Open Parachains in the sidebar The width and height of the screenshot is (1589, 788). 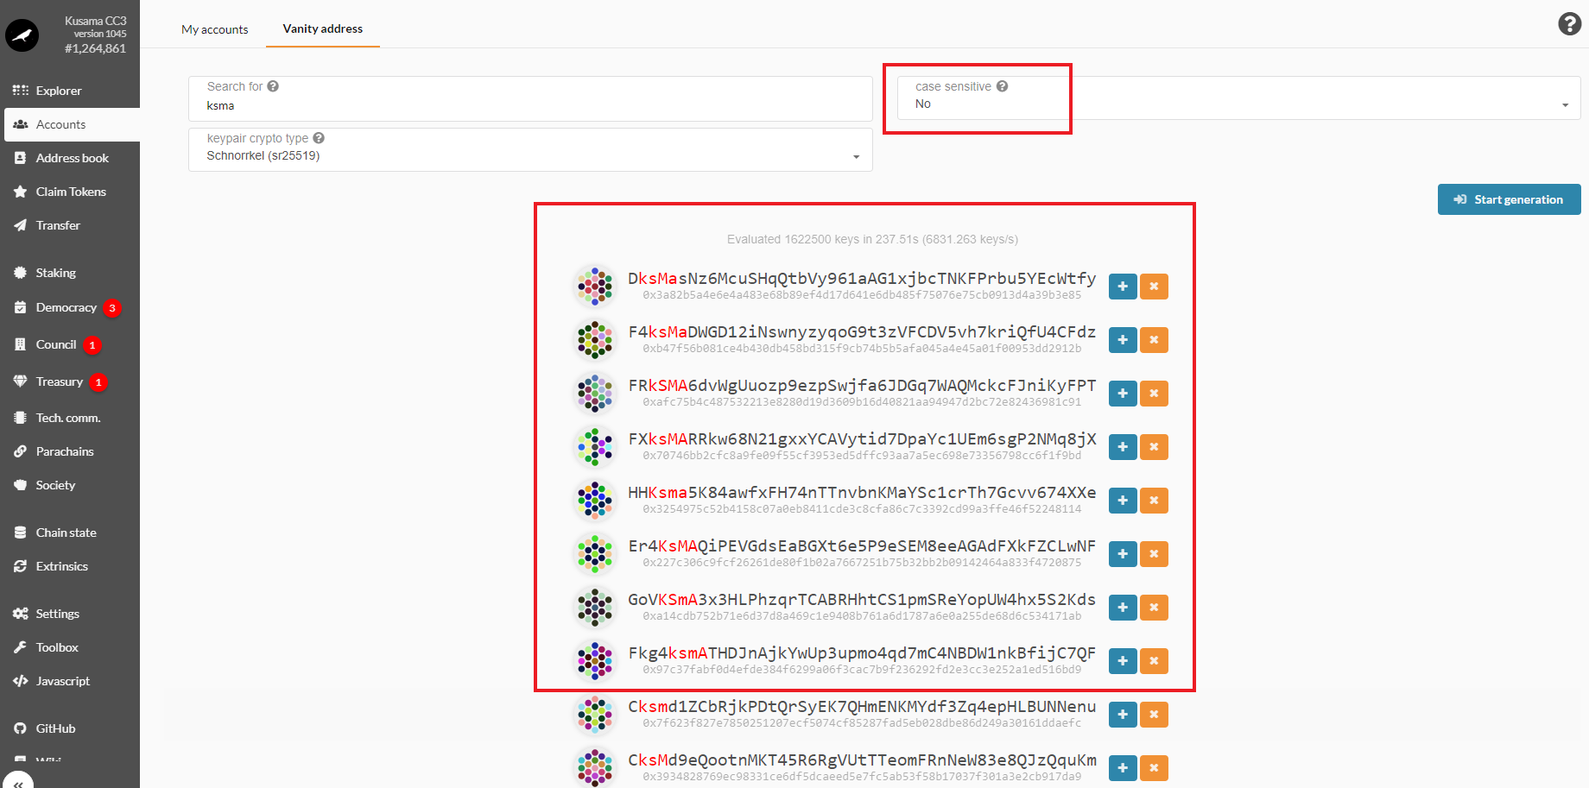click(x=70, y=451)
